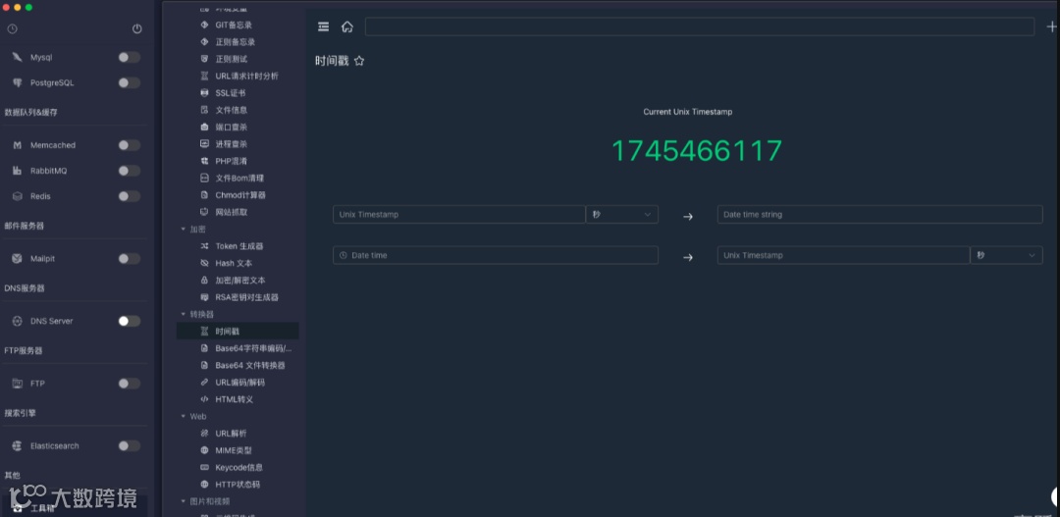Add a new tab with plus icon

pyautogui.click(x=1052, y=26)
